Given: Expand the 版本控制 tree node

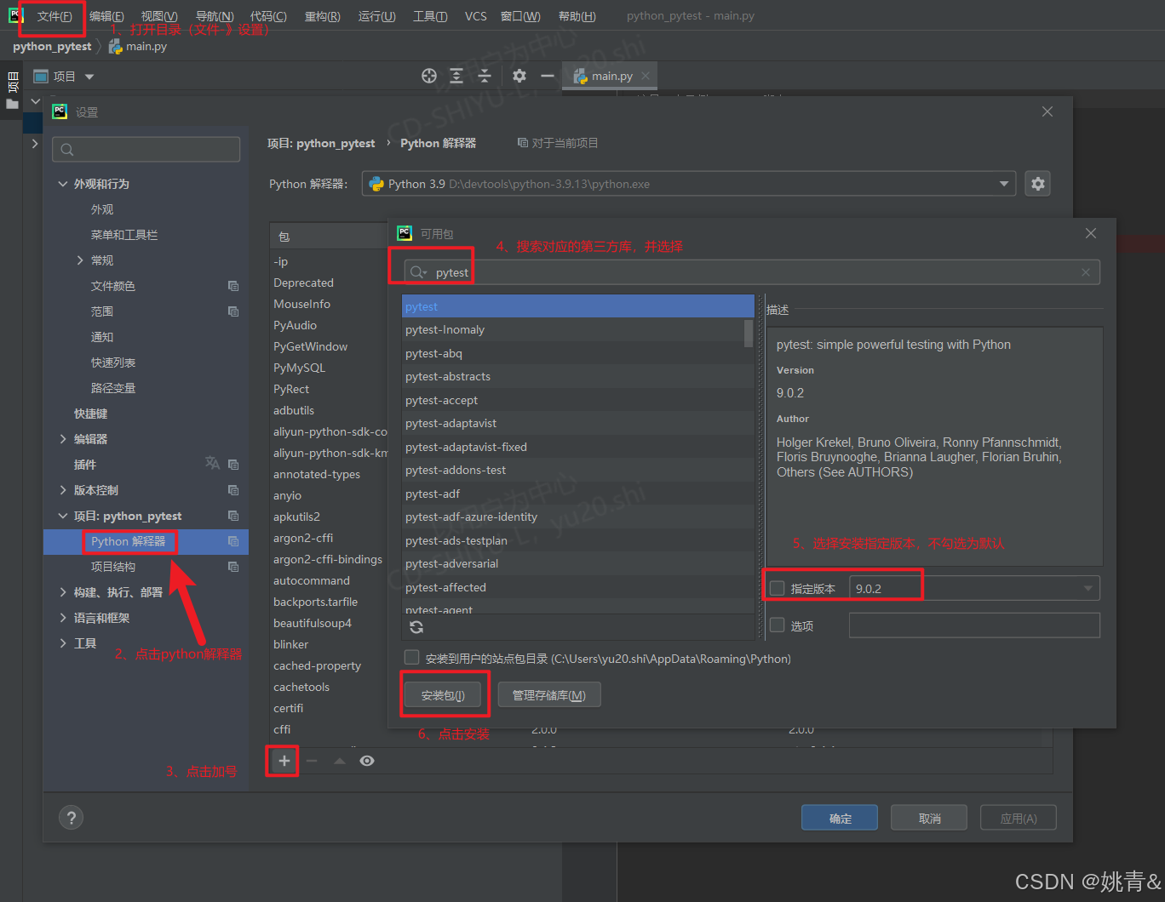Looking at the screenshot, I should click(x=63, y=490).
